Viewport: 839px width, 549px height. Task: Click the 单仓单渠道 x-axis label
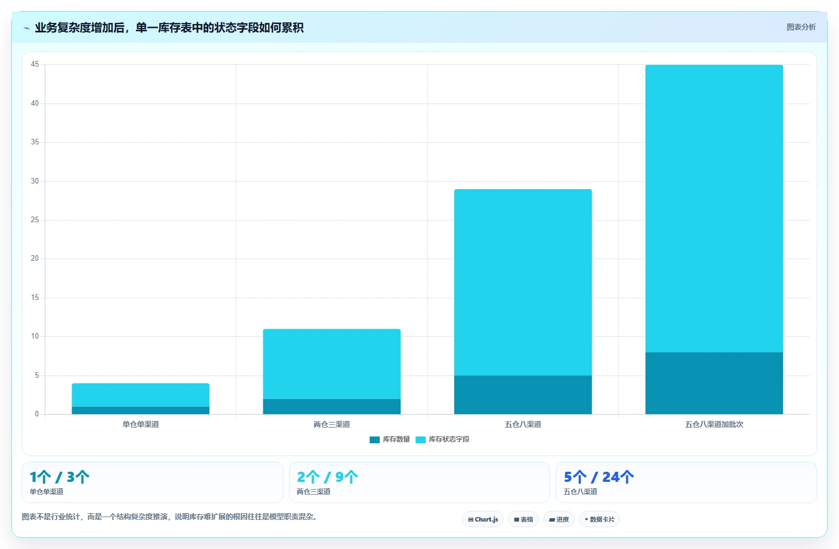coord(141,424)
